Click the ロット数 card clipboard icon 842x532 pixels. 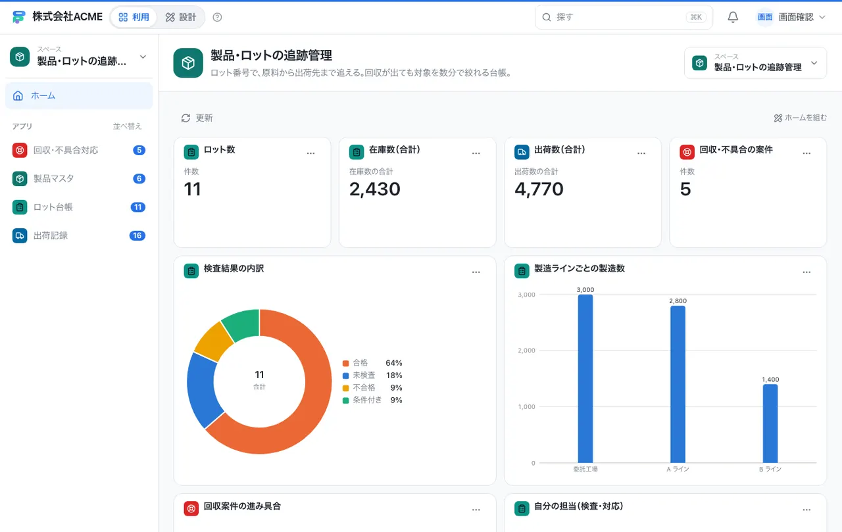[191, 153]
